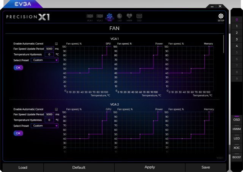Select profile 1 in the sidebar
This screenshot has width=243, height=172.
[237, 26]
